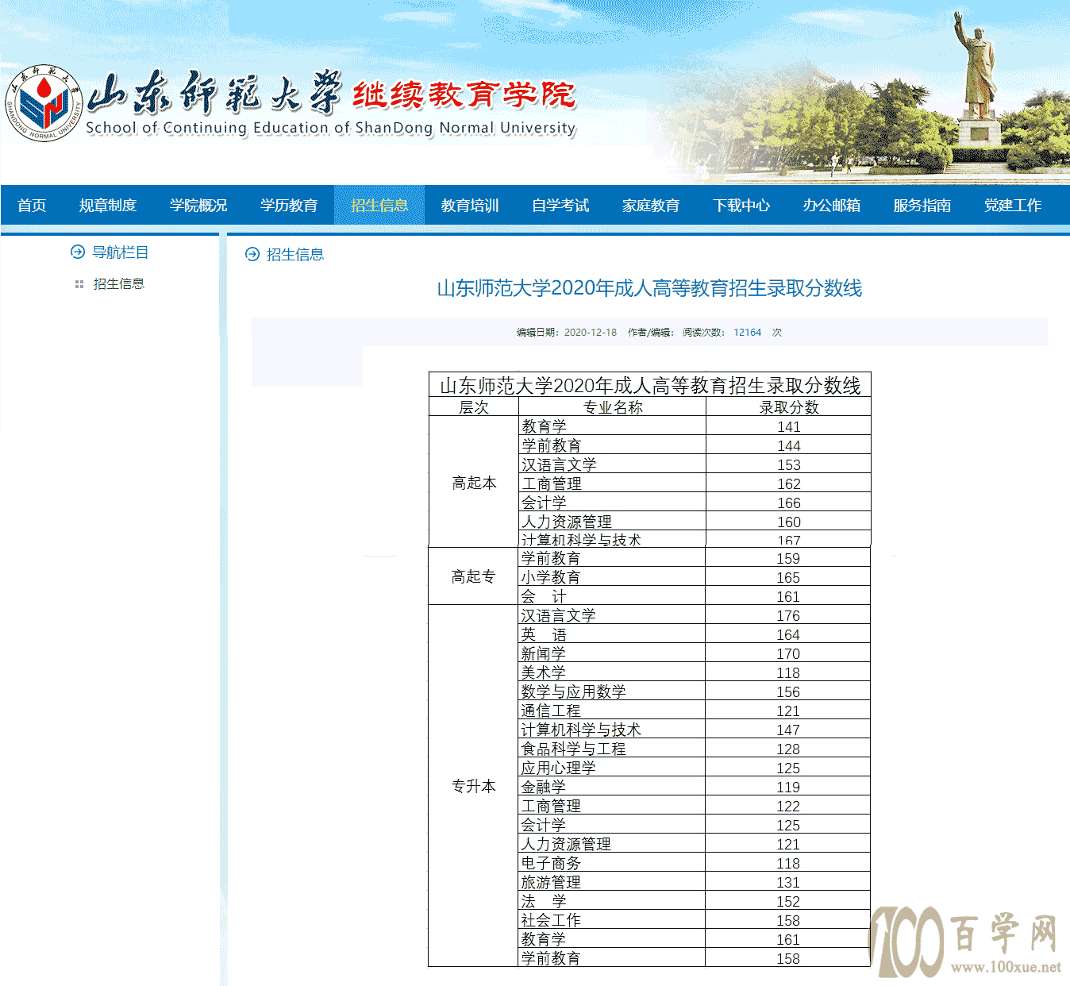
Task: Click the 专业名称 column header
Action: [x=613, y=407]
